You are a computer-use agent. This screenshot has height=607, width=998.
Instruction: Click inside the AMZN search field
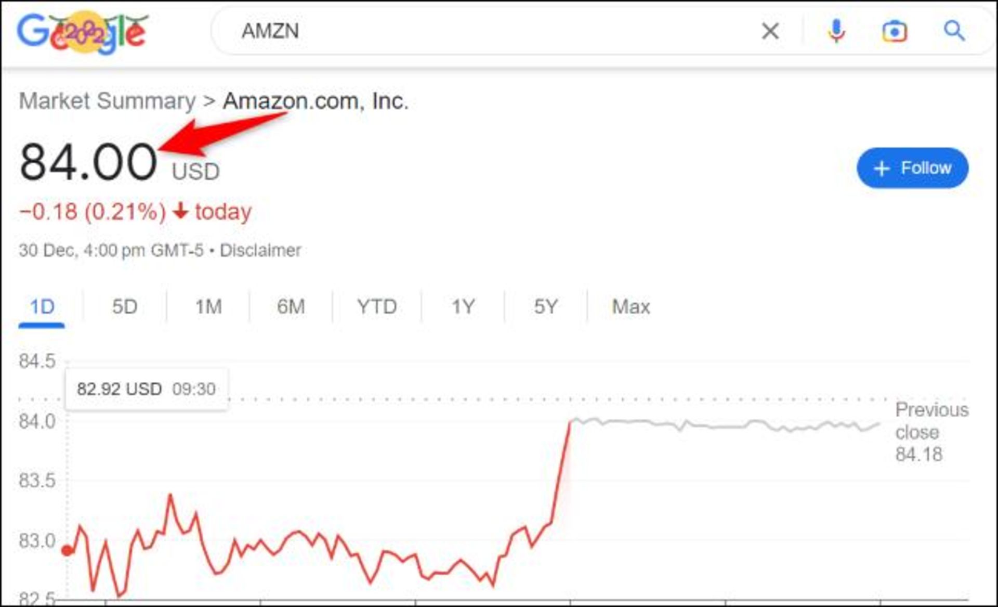[x=468, y=31]
